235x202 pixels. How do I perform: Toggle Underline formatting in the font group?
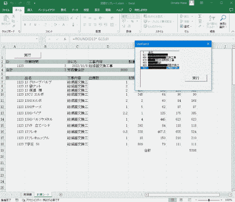coord(35,24)
